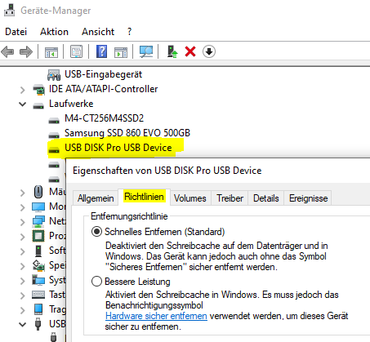Switch to the Treiber tab
The width and height of the screenshot is (370, 342).
click(230, 198)
